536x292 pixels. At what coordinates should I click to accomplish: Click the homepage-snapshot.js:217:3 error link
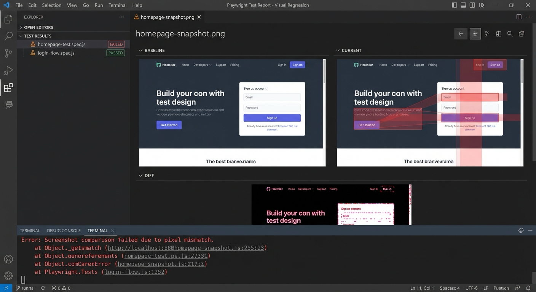[161, 263]
